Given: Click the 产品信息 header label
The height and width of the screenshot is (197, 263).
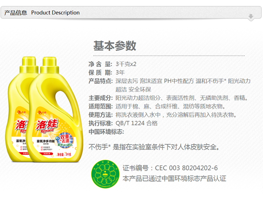Looking at the screenshot, I should click(x=15, y=13).
